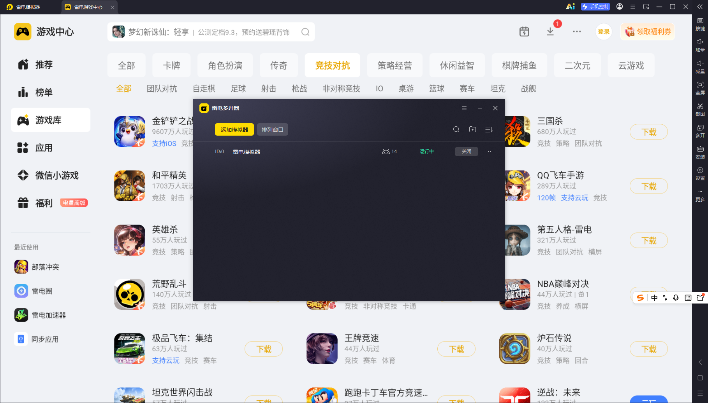Download QQ飞车手游 with its 下载 button
Image resolution: width=708 pixels, height=403 pixels.
649,187
